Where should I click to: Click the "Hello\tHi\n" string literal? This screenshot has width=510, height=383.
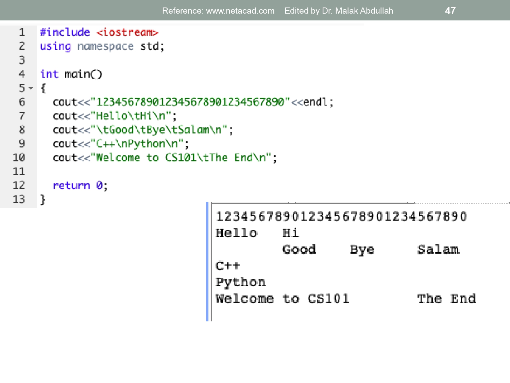click(x=131, y=116)
